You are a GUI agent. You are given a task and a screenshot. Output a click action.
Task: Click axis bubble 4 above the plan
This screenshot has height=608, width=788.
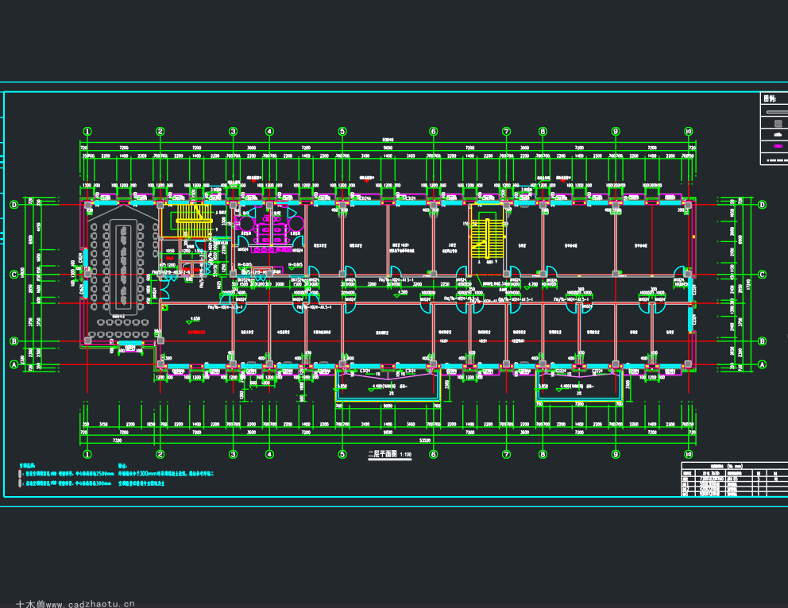[x=269, y=132]
